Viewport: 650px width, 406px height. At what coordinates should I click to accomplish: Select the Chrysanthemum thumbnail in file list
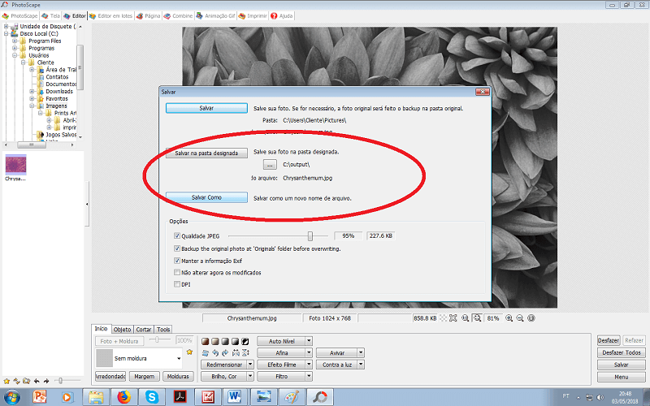[15, 163]
